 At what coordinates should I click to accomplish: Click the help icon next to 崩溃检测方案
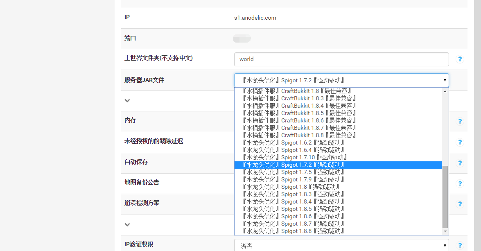[x=460, y=204]
